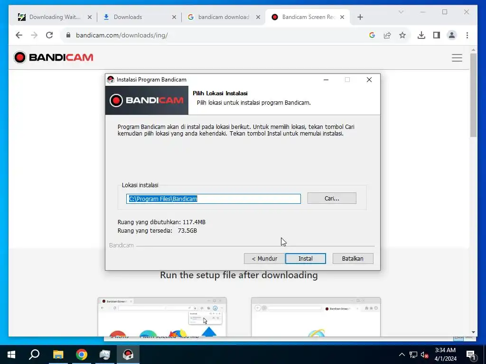Image resolution: width=486 pixels, height=364 pixels.
Task: Open the Windows Start menu
Action: 11,355
